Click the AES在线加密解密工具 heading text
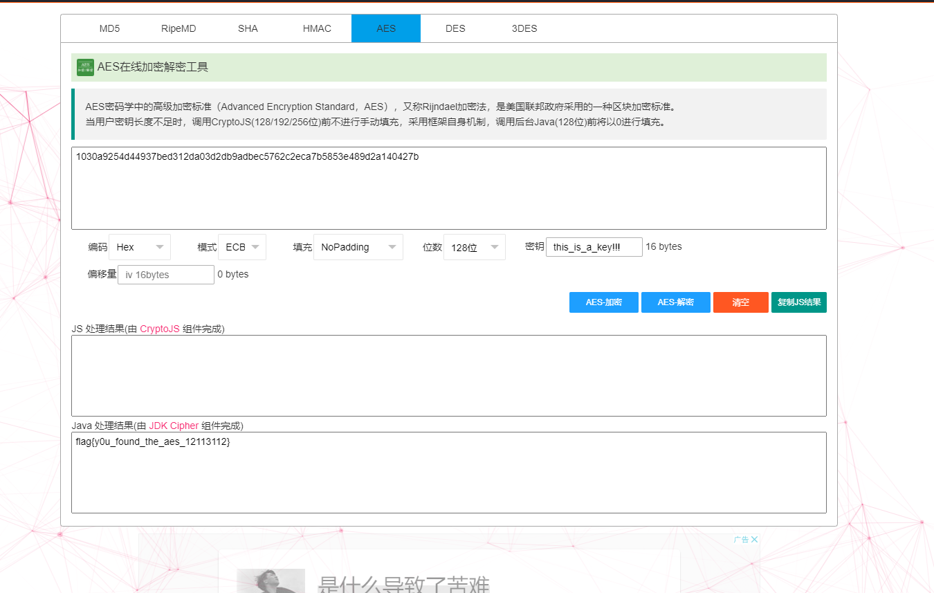This screenshot has width=934, height=593. click(x=153, y=67)
